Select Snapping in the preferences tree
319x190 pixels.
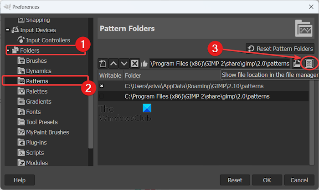pyautogui.click(x=38, y=20)
